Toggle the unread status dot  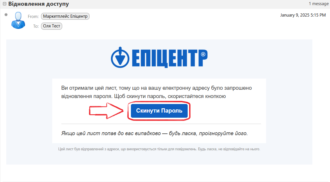[6, 15]
